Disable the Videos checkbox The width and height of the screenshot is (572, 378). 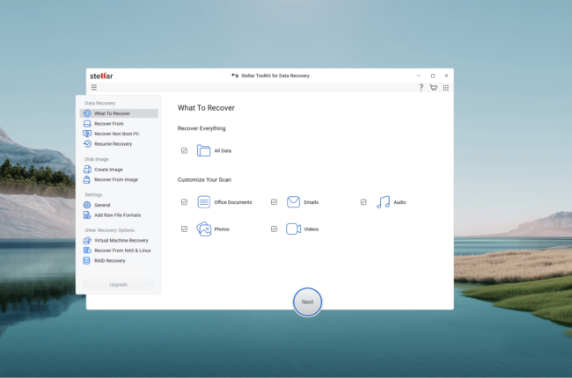coord(274,229)
